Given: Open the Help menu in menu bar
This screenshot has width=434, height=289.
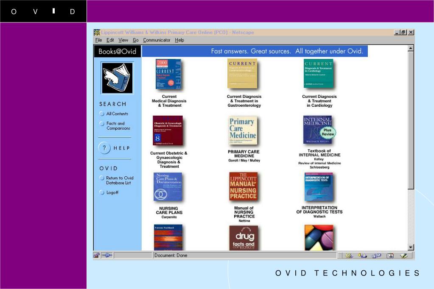Looking at the screenshot, I should tap(179, 40).
